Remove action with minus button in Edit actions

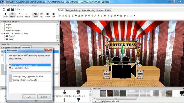click(10, 68)
